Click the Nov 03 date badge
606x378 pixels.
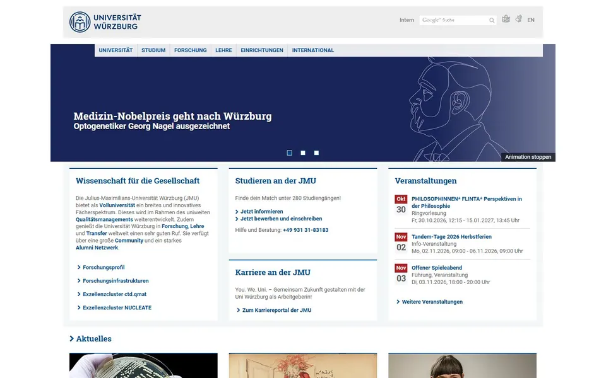401,274
